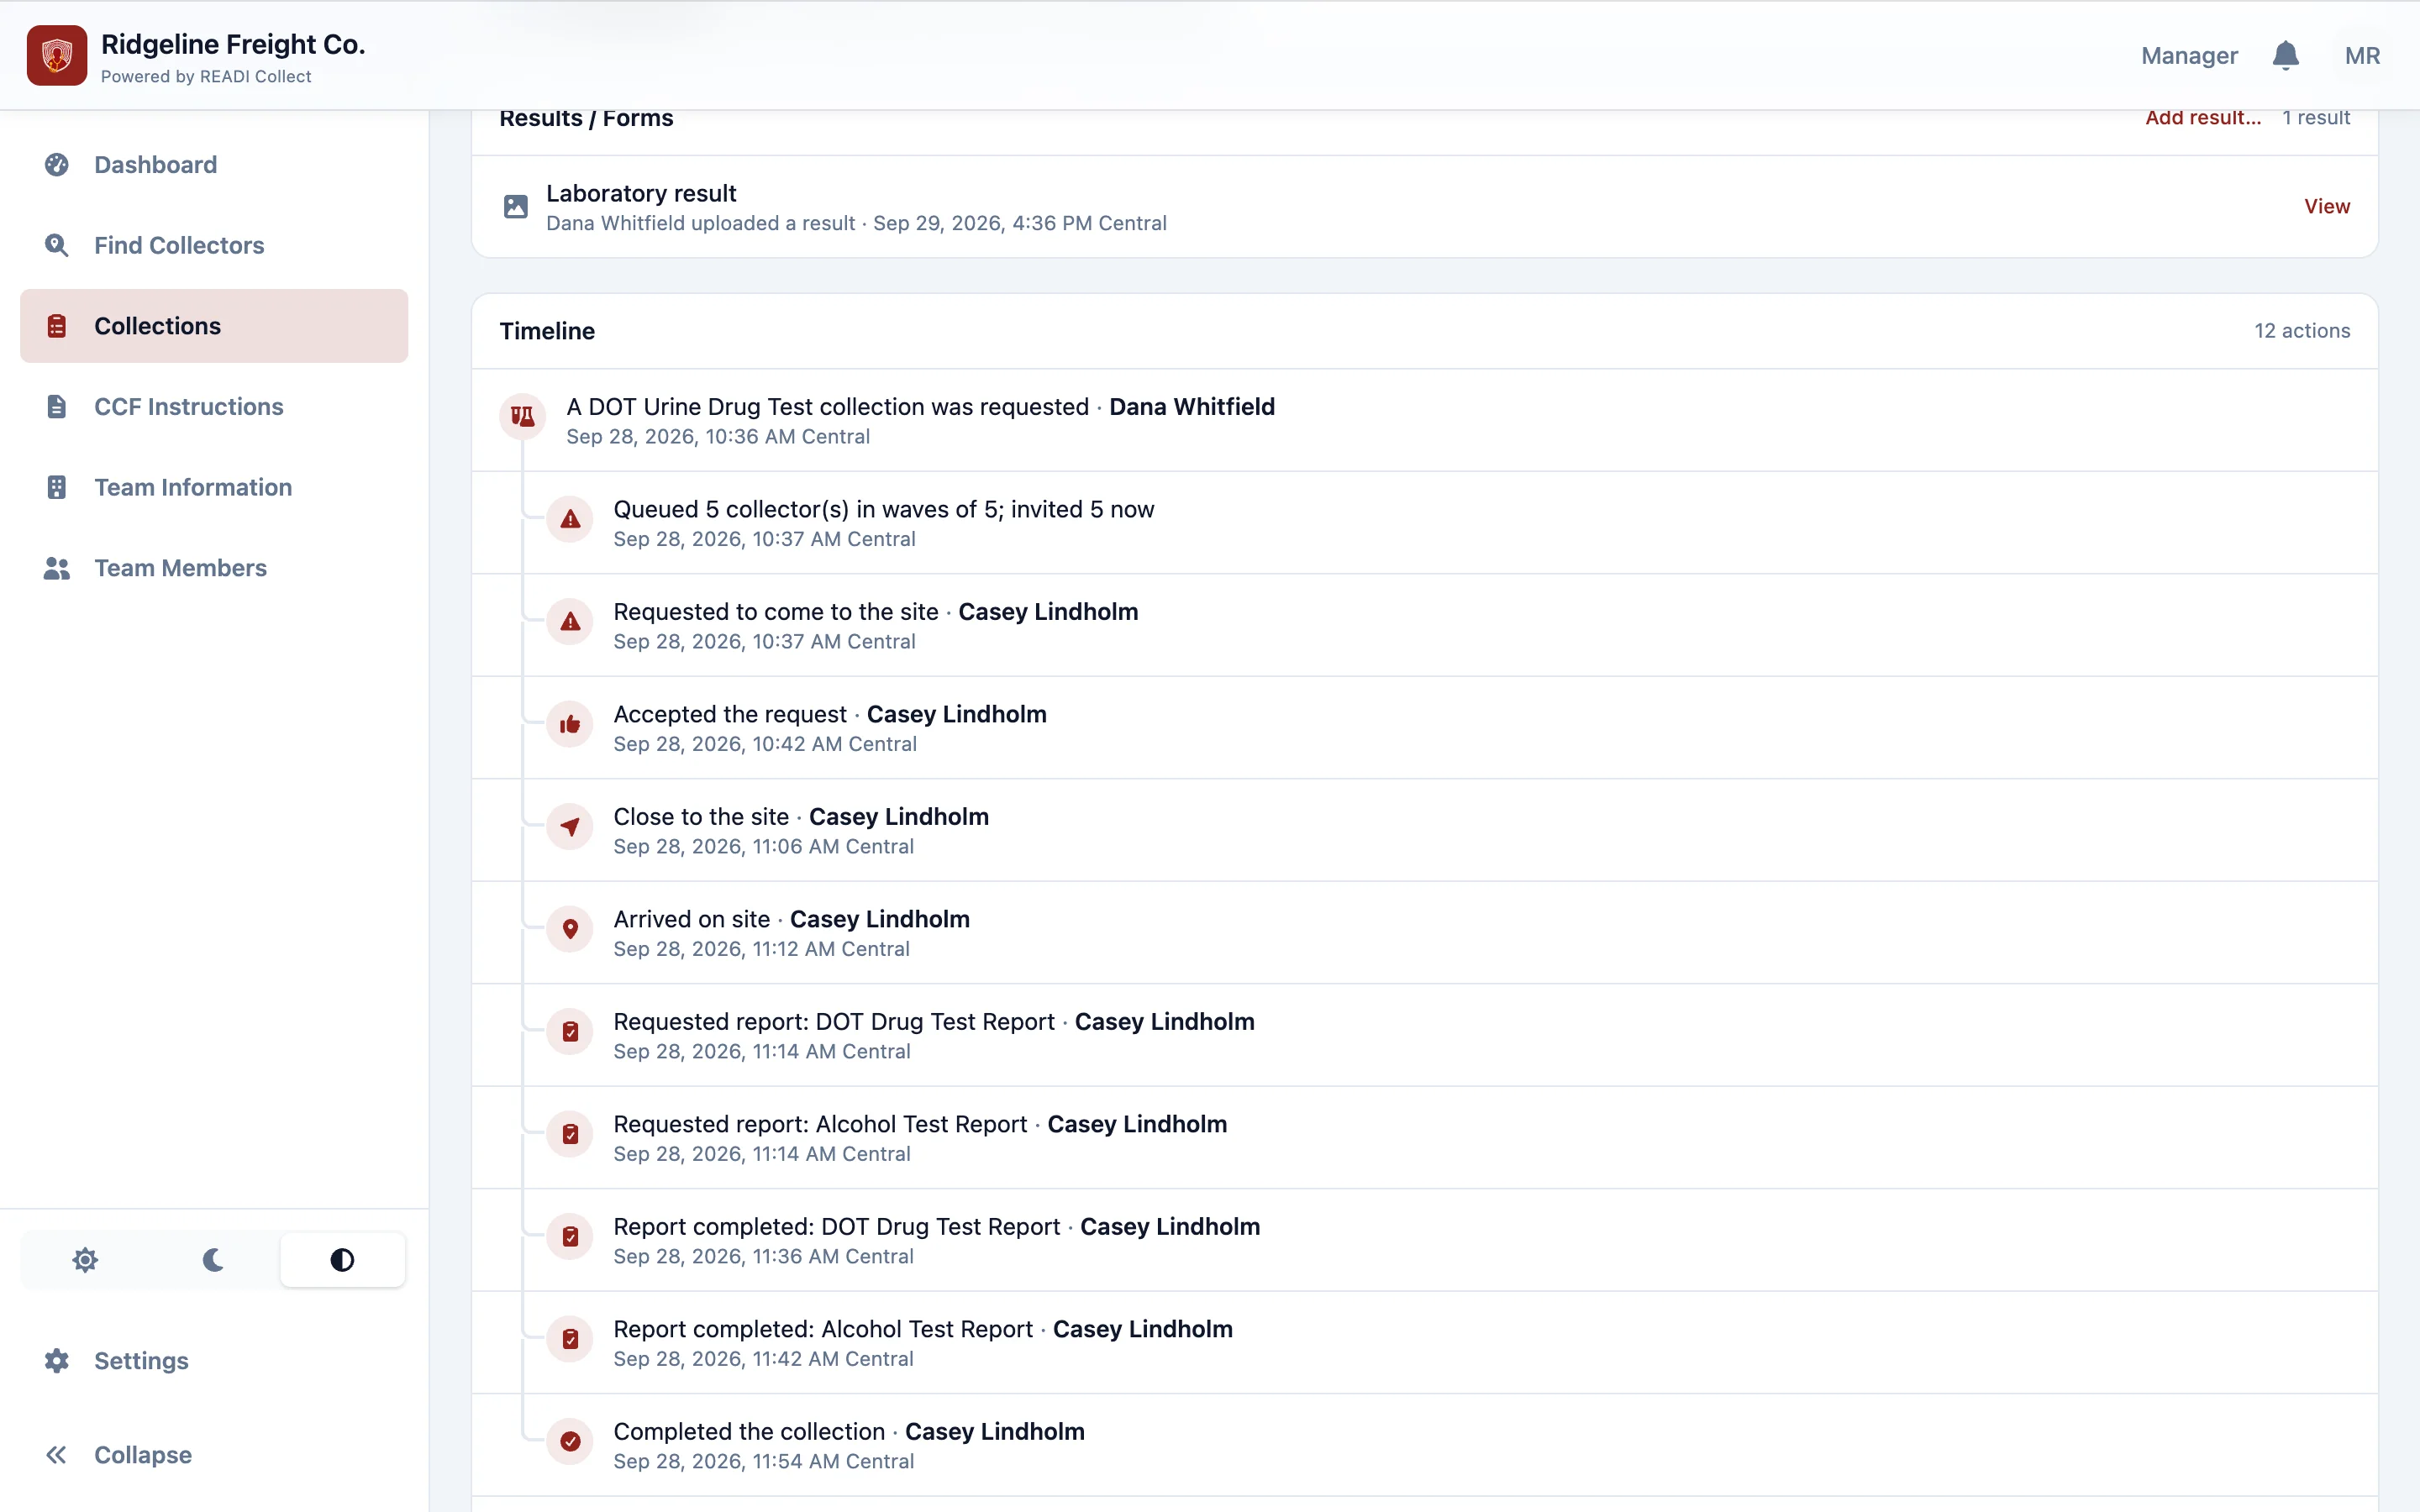This screenshot has width=2420, height=1512.
Task: Click the warning icon beside Queued 5 collector(s)
Action: [570, 519]
